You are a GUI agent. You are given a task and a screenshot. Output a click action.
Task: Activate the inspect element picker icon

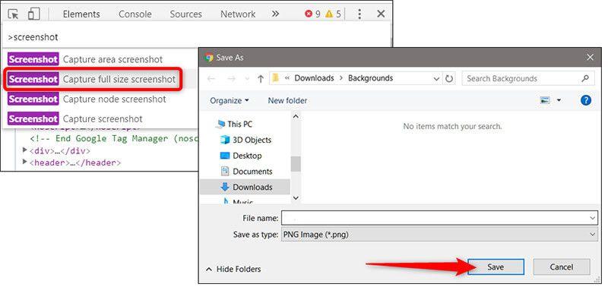click(14, 14)
